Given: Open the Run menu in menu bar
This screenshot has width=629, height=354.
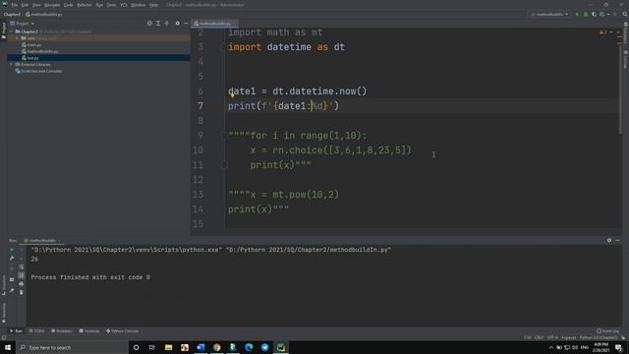Looking at the screenshot, I should click(99, 5).
